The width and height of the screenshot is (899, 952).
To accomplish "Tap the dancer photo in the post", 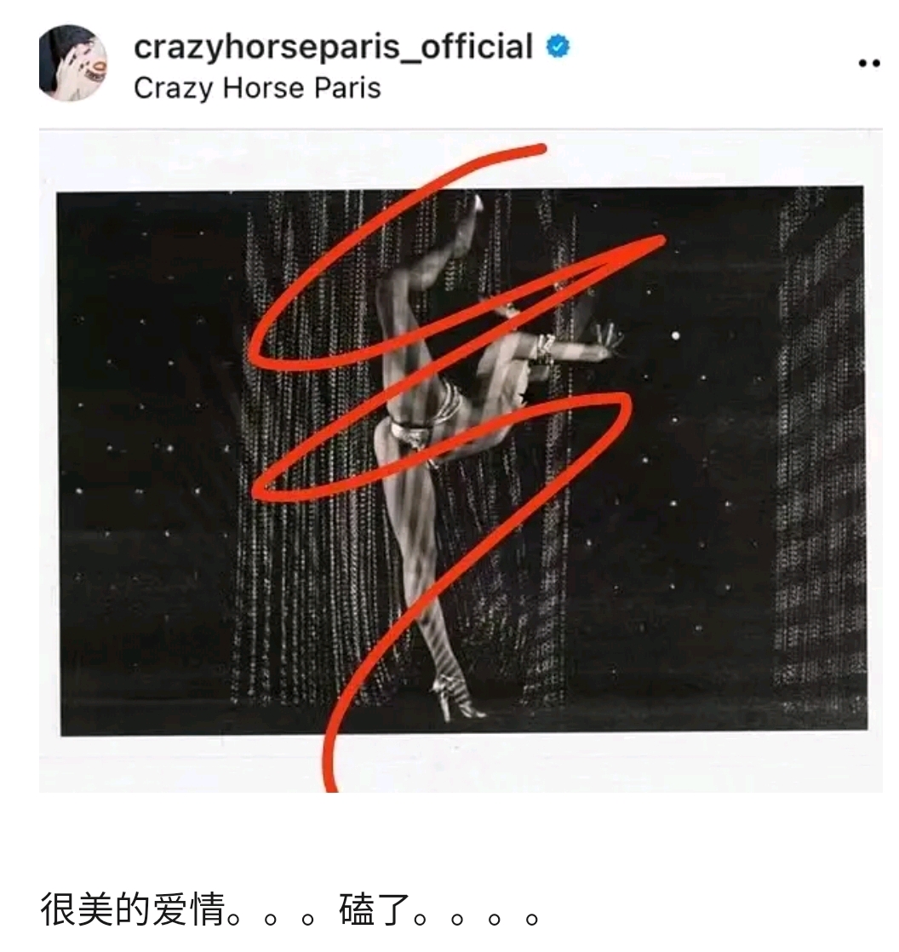I will tap(461, 462).
